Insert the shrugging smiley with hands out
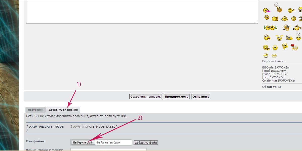This screenshot has height=151, width=302. coord(284,19)
